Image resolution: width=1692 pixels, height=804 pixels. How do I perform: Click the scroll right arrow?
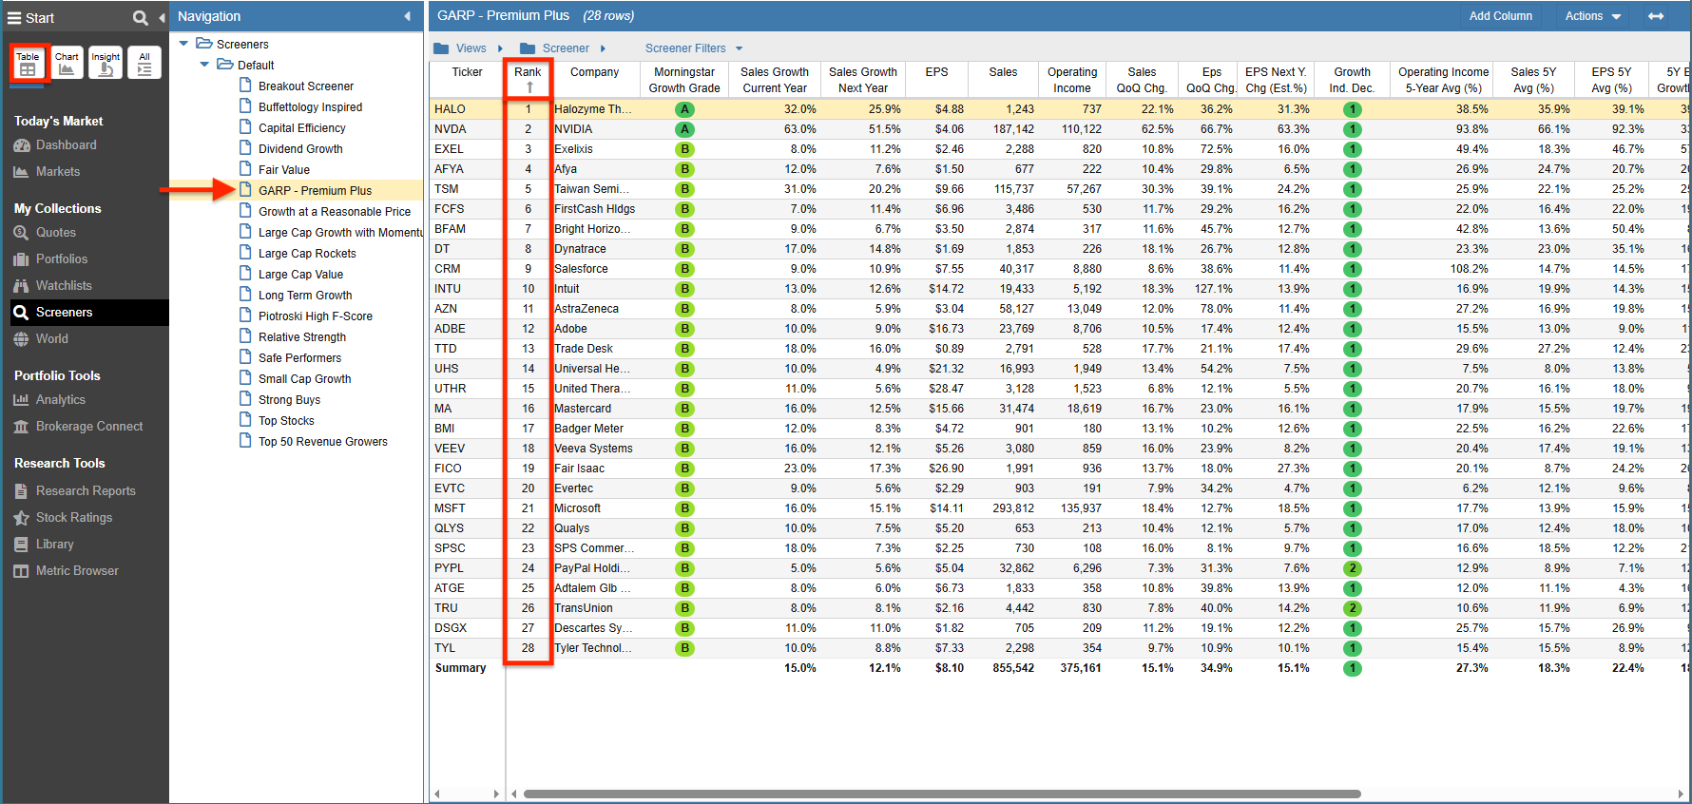[x=1681, y=794]
